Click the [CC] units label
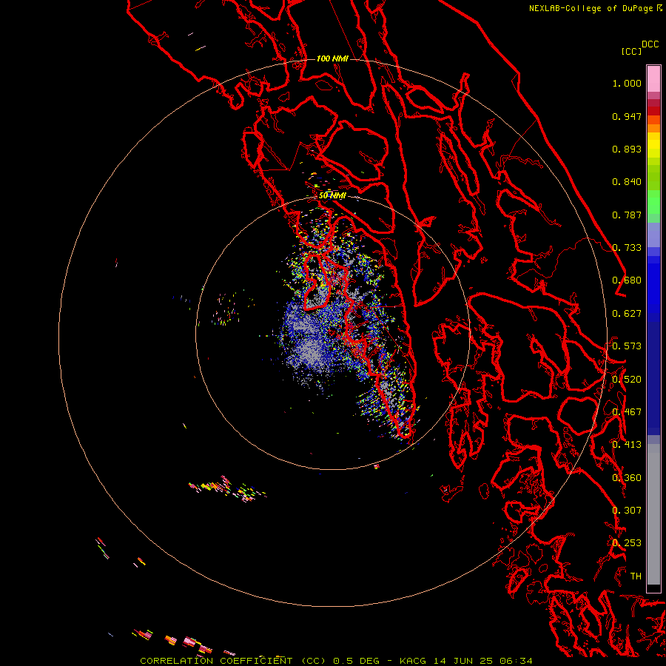This screenshot has width=666, height=666. [x=631, y=51]
